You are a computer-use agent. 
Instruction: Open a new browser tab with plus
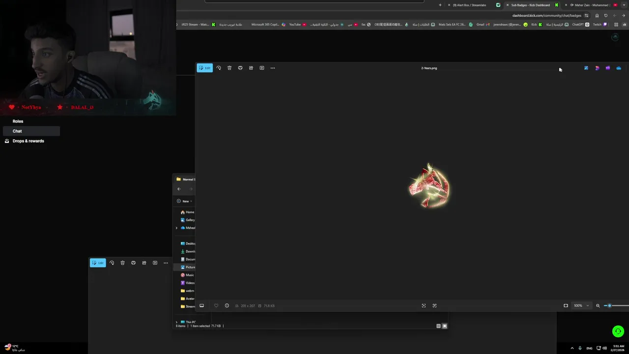(x=440, y=5)
